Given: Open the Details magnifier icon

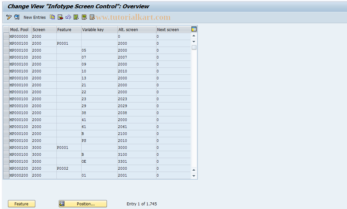Looking at the screenshot, I should [17, 17].
